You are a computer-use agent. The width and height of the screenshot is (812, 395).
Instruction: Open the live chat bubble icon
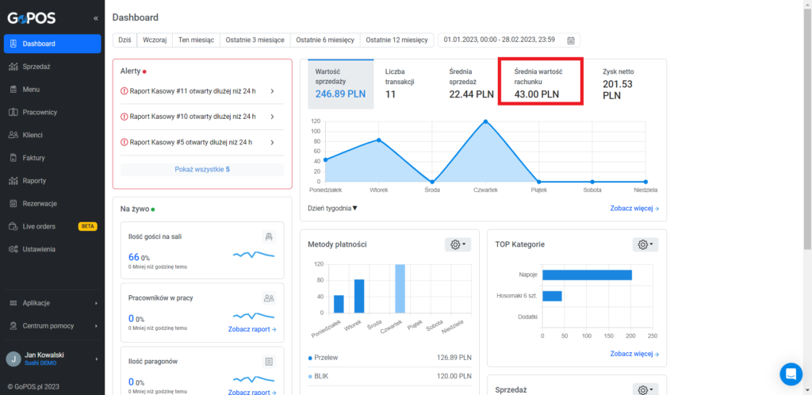[791, 374]
